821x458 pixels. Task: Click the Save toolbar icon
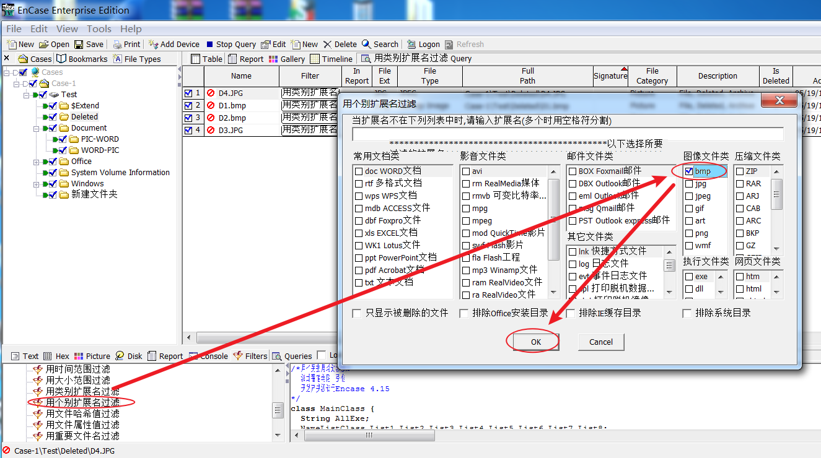click(x=89, y=44)
